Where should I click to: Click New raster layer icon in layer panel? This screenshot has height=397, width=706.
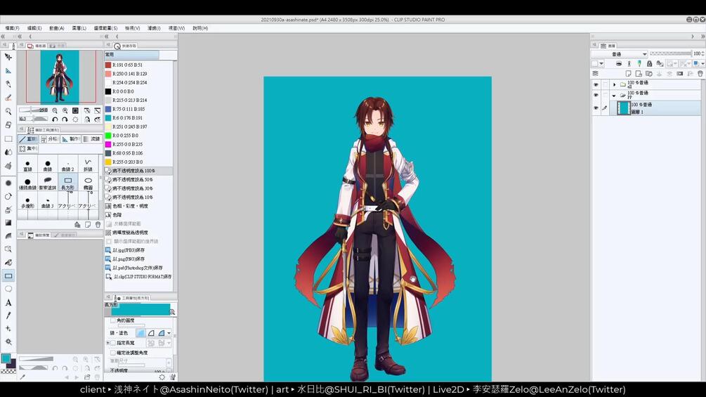click(628, 73)
